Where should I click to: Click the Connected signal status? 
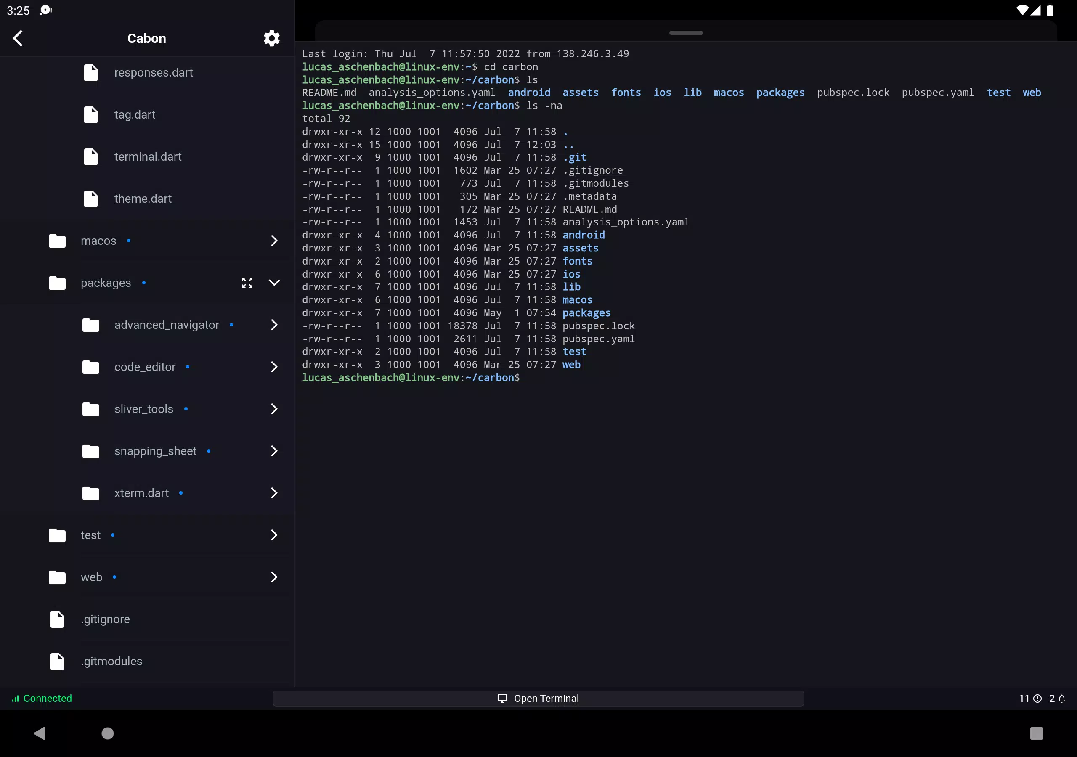(42, 699)
